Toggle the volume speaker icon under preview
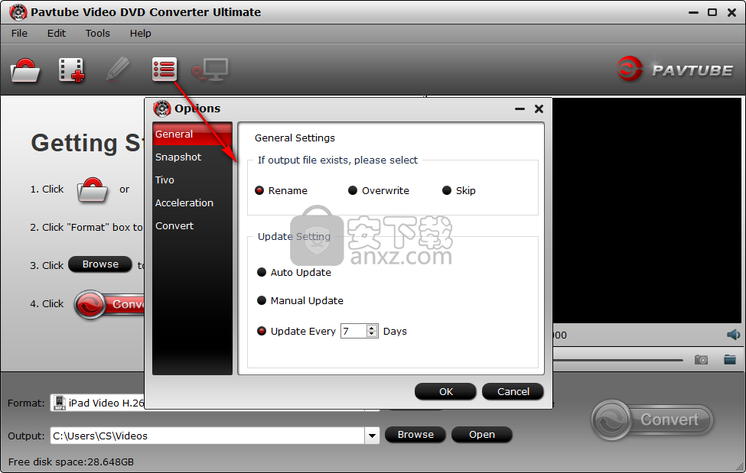Image resolution: width=746 pixels, height=473 pixels. (733, 335)
